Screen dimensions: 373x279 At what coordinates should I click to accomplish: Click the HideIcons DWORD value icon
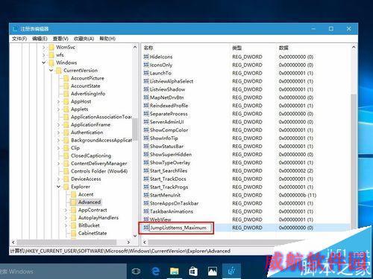pos(146,57)
